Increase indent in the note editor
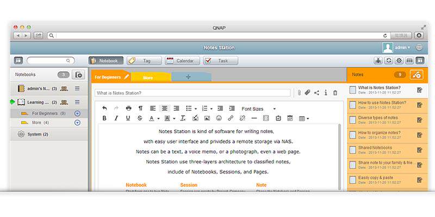The width and height of the screenshot is (435, 217). pyautogui.click(x=232, y=108)
